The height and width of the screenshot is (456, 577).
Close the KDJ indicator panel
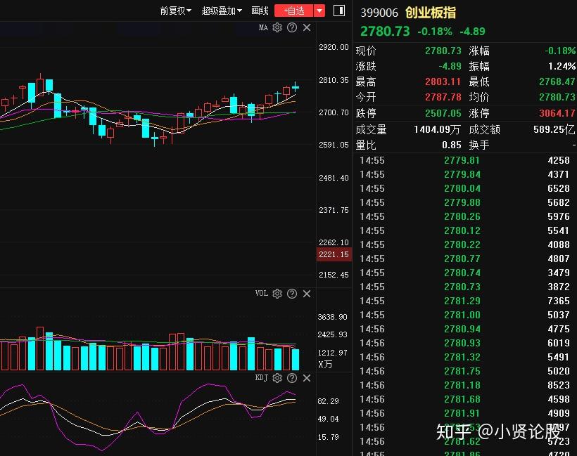(x=306, y=378)
